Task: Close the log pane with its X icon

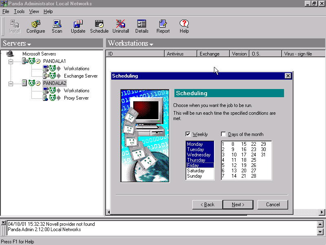Action: pyautogui.click(x=3, y=223)
